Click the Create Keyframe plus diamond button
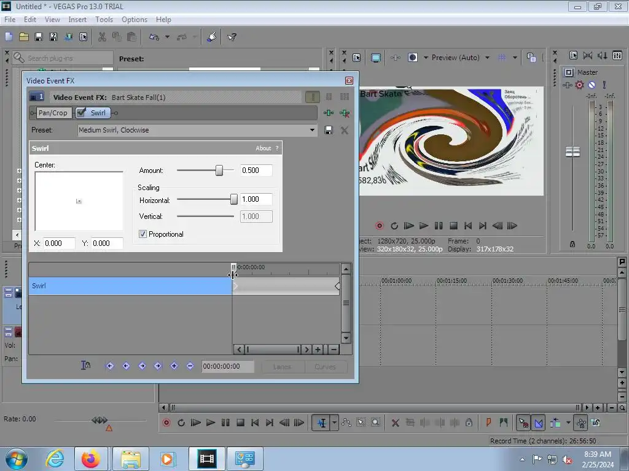 coord(174,366)
